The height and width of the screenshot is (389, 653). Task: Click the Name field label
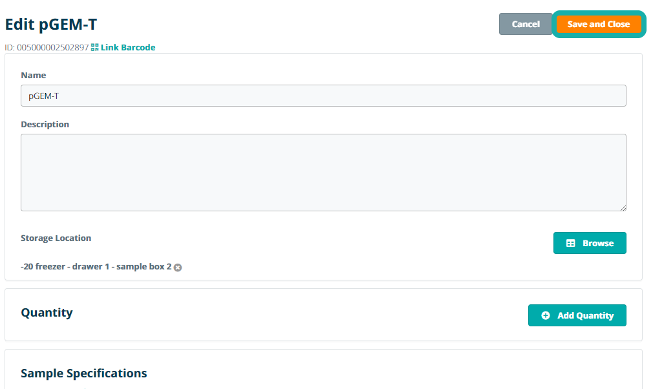[x=34, y=75]
